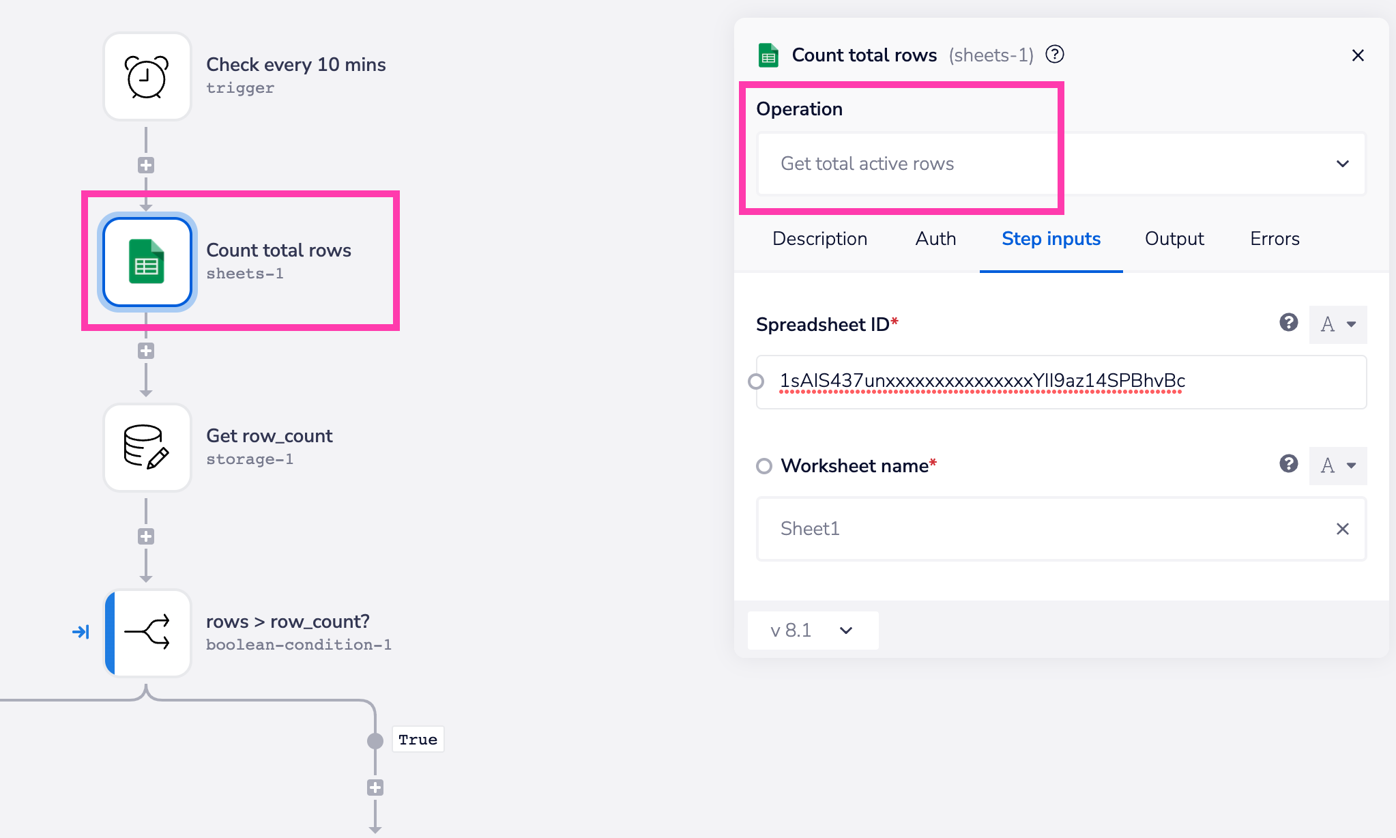
Task: Select the Google Sheets step icon
Action: [147, 262]
